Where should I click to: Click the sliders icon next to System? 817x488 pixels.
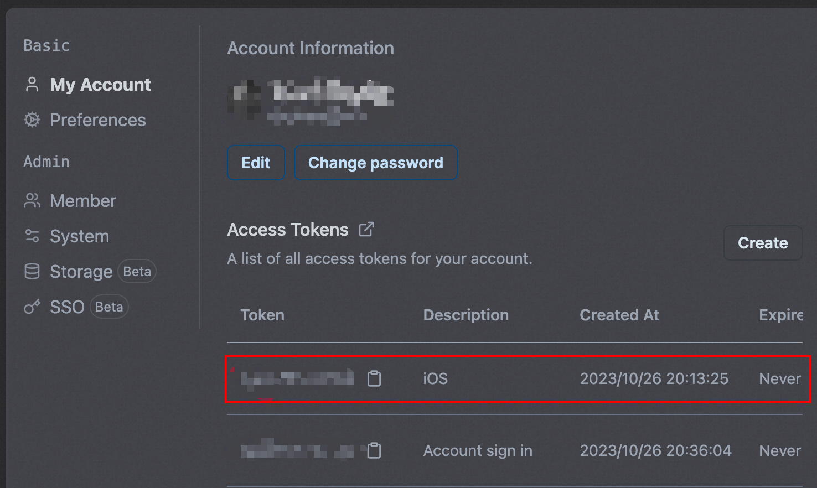32,236
